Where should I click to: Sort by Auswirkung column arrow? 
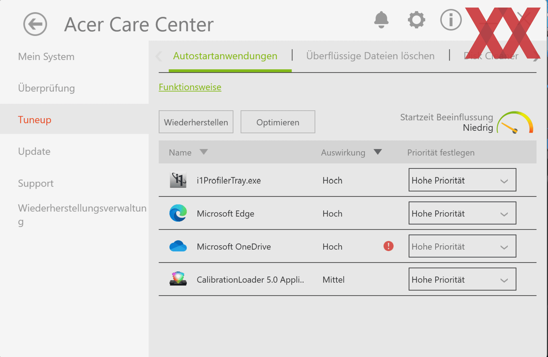click(x=378, y=152)
